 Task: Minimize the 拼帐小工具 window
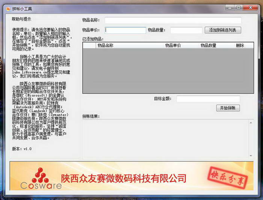pos(230,8)
